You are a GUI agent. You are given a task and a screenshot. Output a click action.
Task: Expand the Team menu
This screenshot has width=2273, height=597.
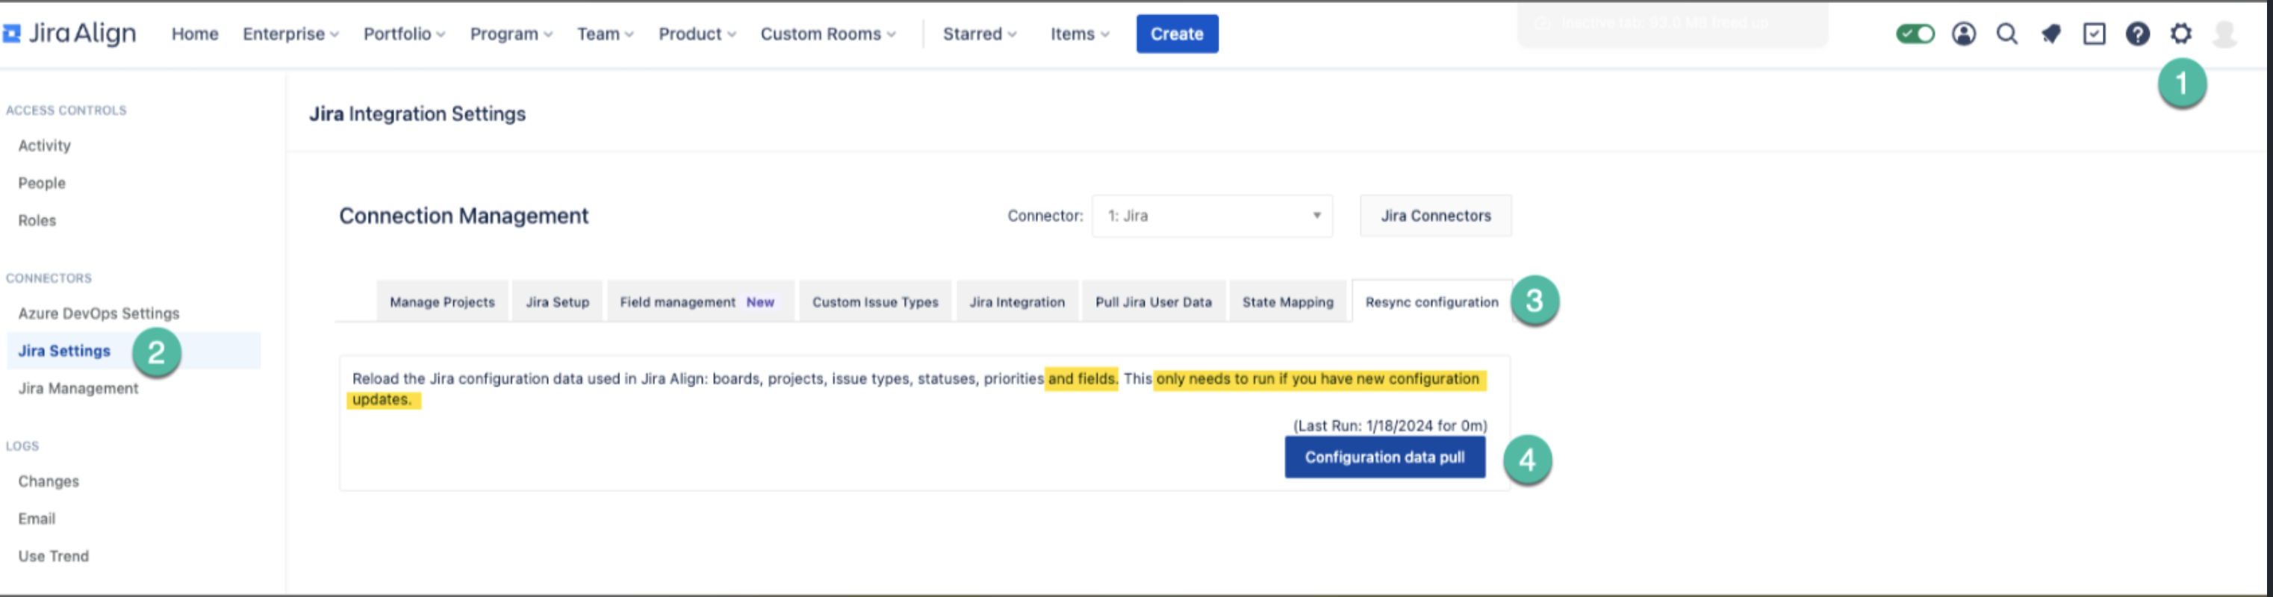[606, 34]
